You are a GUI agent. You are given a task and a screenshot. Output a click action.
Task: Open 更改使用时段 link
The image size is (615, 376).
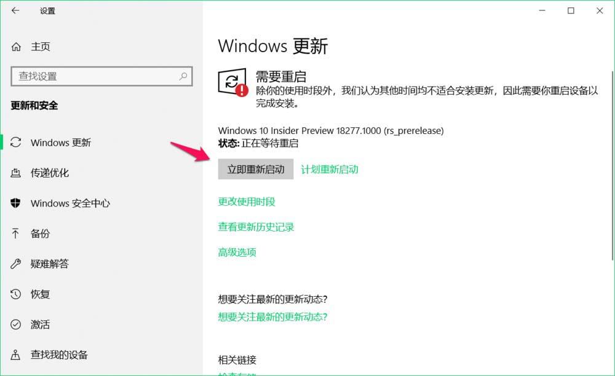pos(247,202)
